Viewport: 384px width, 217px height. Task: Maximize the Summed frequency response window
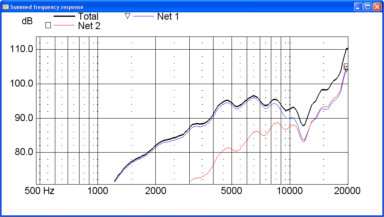(x=368, y=7)
